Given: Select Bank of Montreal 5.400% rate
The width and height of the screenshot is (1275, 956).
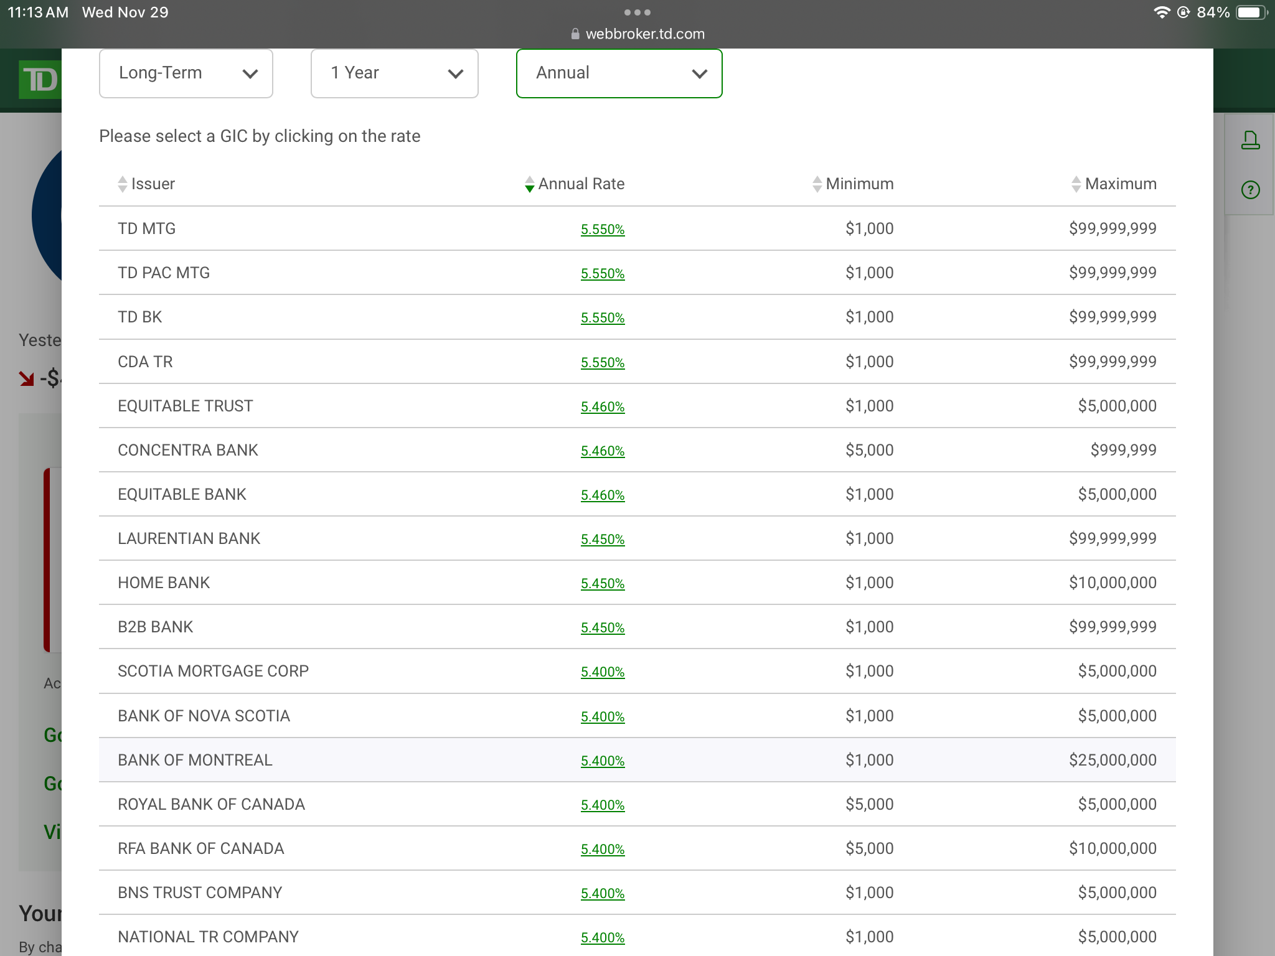Looking at the screenshot, I should (x=603, y=761).
